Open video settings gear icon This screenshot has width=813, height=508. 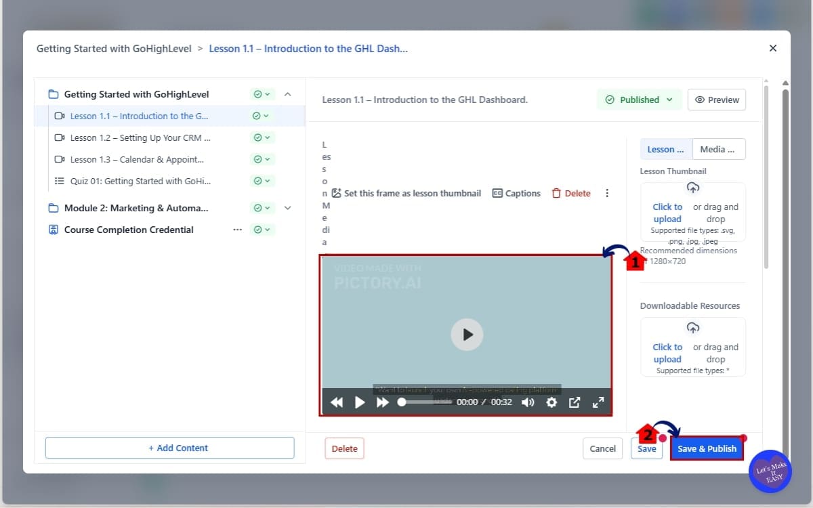551,402
